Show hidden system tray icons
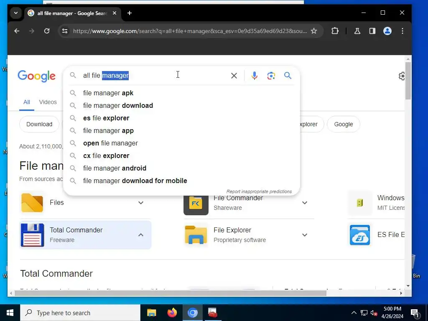This screenshot has height=321, width=428. coord(354,313)
